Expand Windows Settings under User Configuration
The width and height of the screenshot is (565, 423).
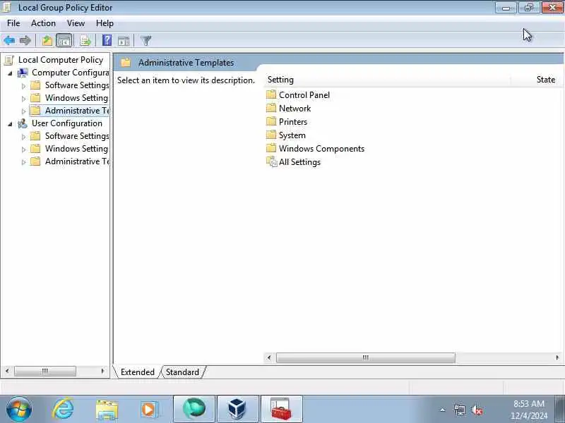24,149
